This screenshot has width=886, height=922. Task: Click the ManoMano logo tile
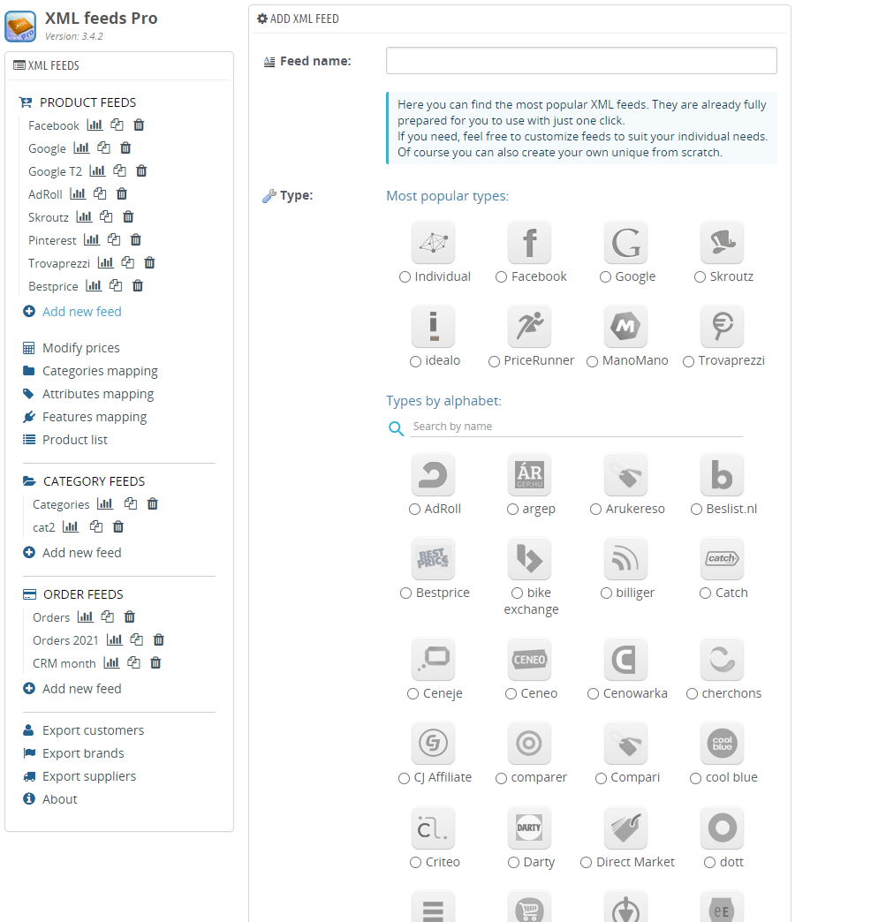[626, 327]
